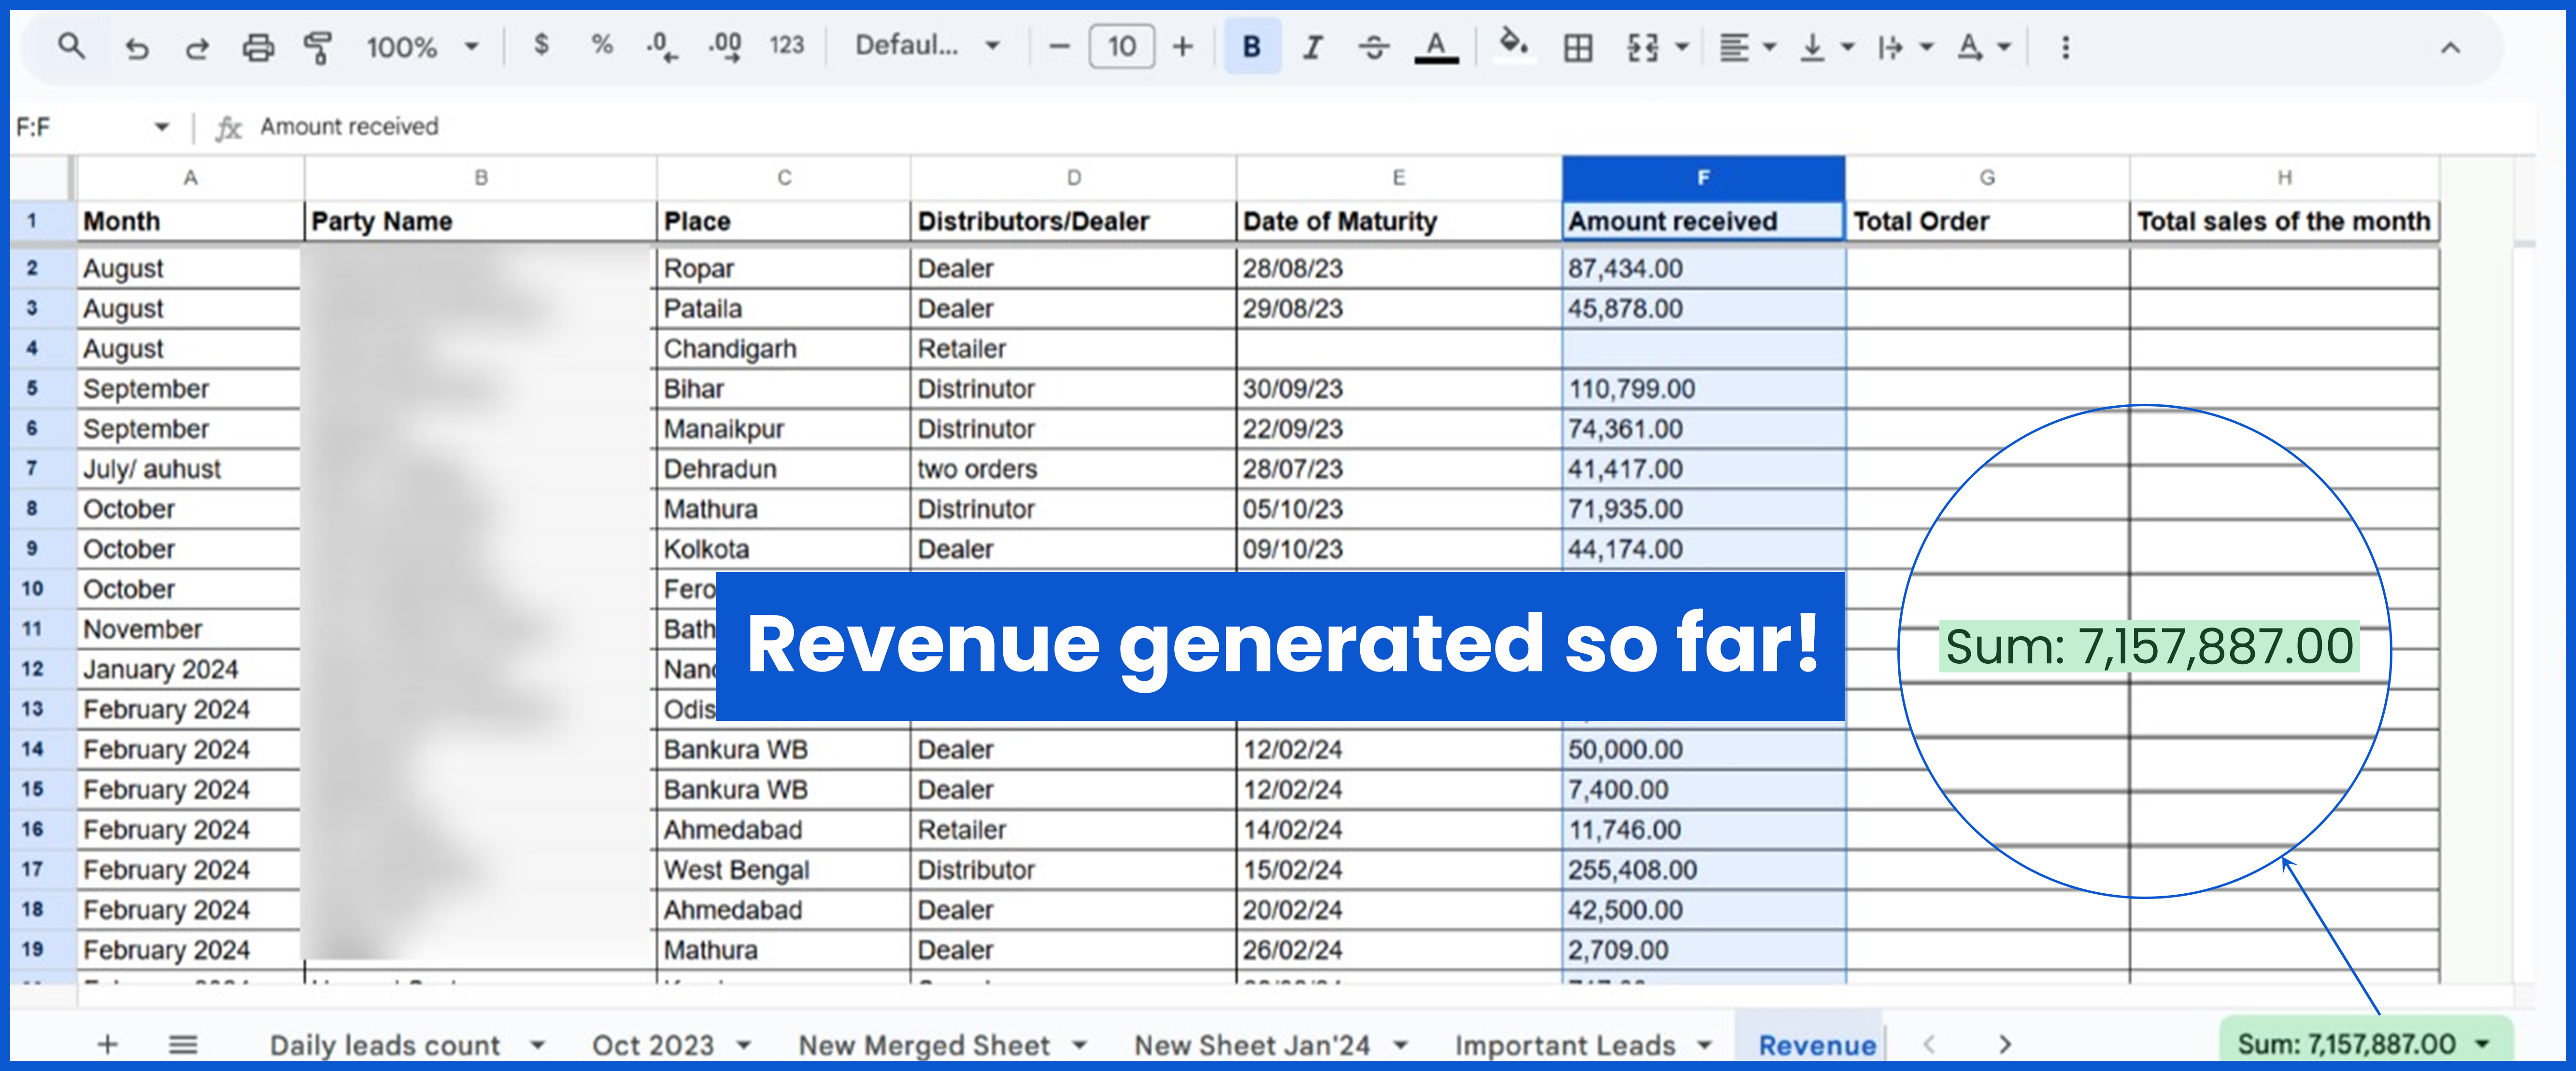This screenshot has height=1071, width=2576.
Task: Click the formula bar showing Amount received
Action: (348, 126)
